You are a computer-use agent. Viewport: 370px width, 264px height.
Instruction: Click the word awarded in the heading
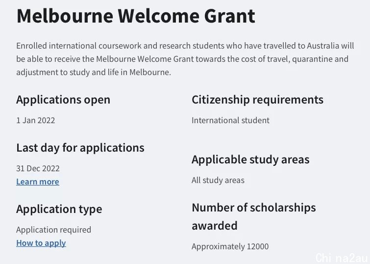(215, 226)
